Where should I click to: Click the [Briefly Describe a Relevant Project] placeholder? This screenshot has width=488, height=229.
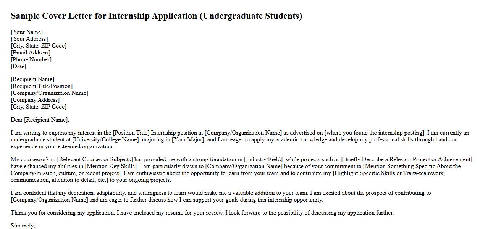[x=407, y=159]
